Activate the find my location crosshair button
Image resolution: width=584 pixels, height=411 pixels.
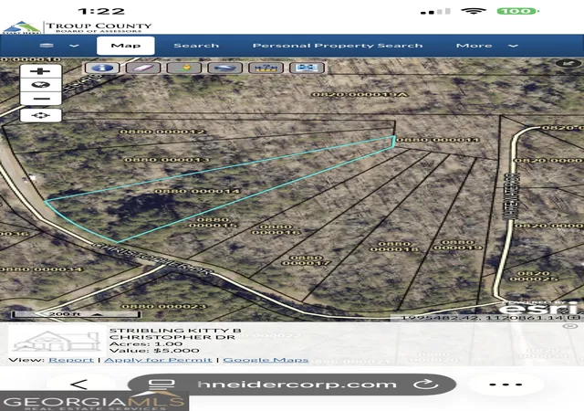tap(40, 115)
